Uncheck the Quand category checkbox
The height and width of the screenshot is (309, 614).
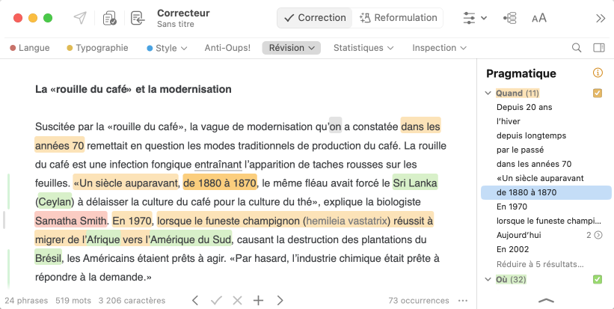pos(598,94)
